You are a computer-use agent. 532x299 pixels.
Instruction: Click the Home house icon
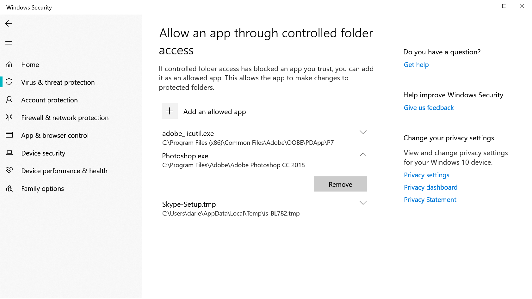(x=9, y=64)
